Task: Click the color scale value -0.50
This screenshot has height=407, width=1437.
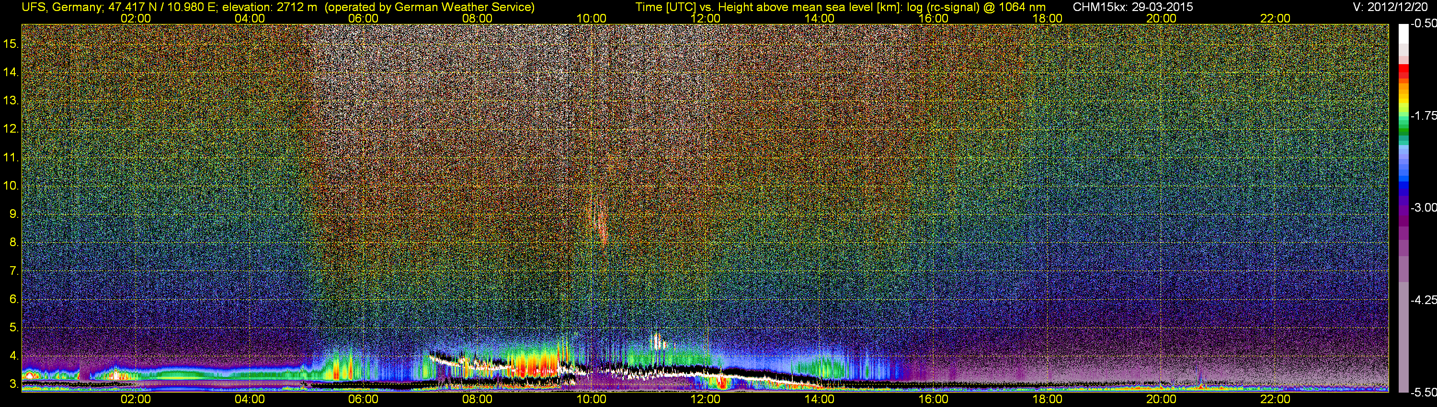Action: 1423,23
